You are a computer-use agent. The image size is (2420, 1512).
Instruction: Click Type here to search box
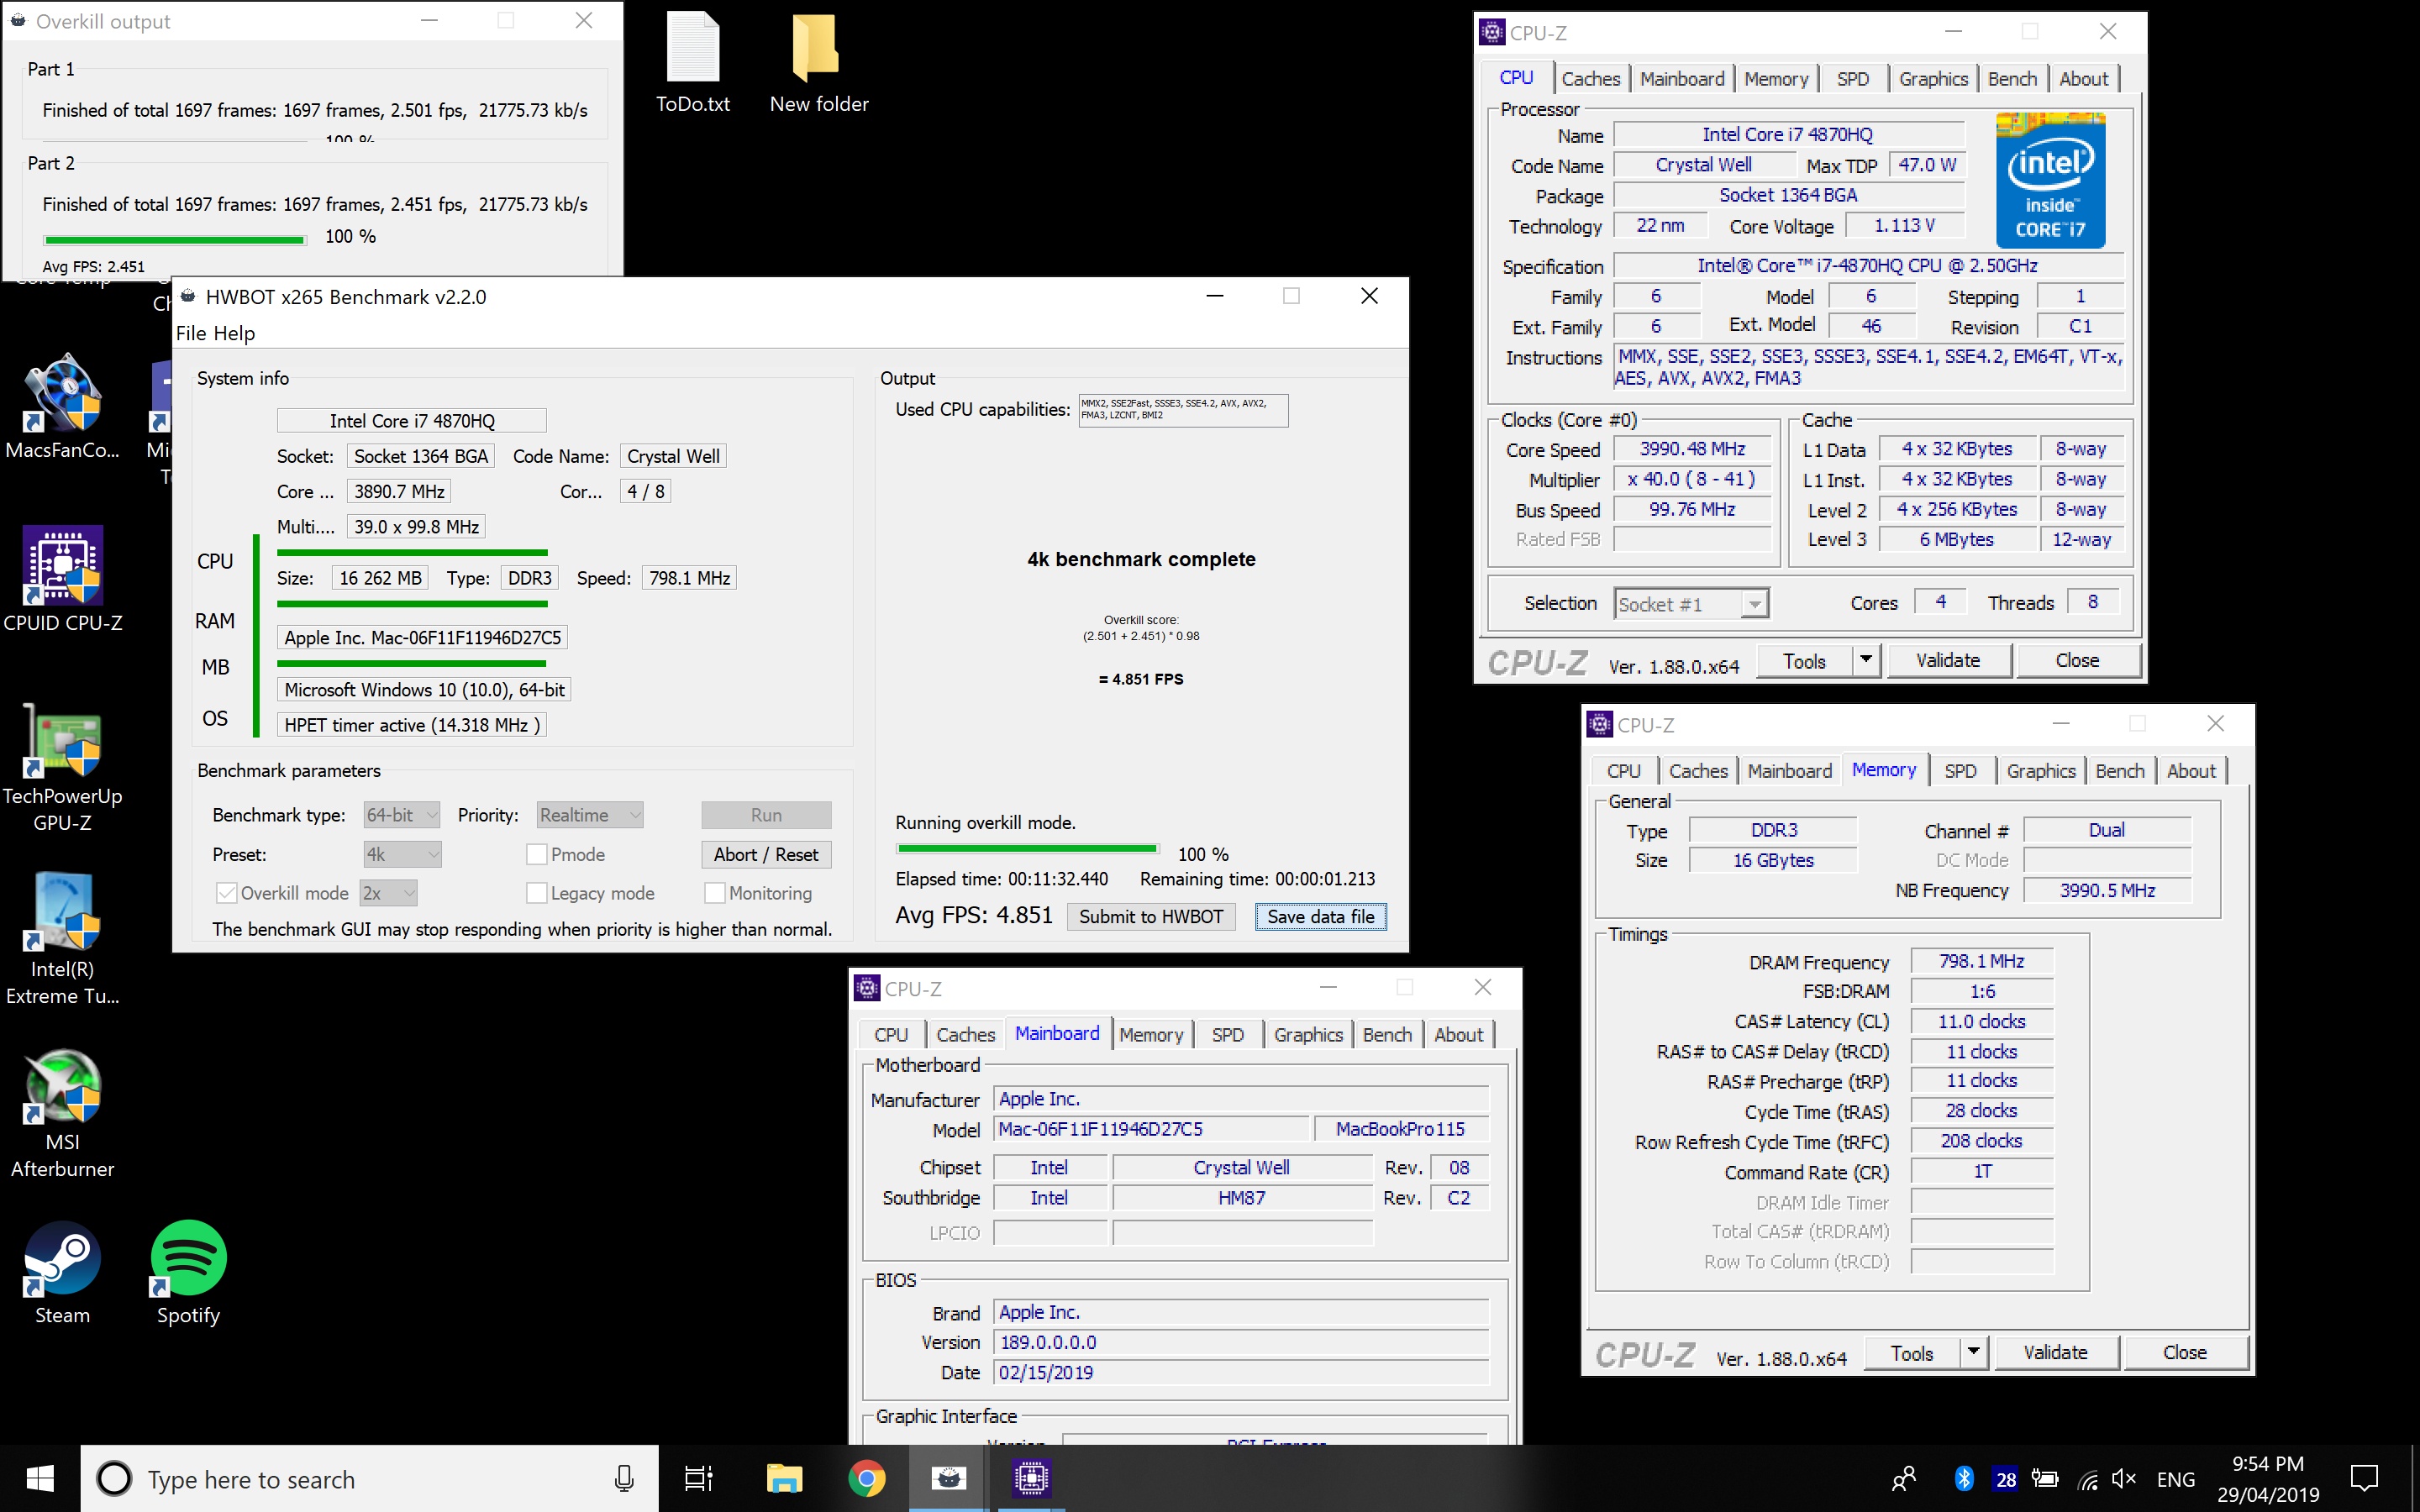370,1478
